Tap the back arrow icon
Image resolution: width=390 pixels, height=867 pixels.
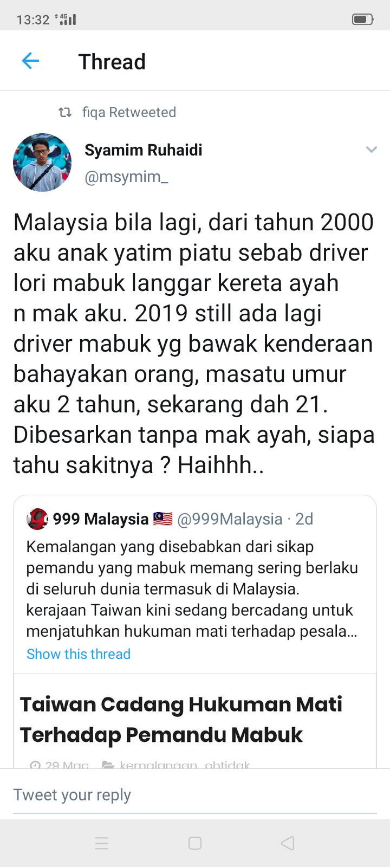(x=30, y=61)
